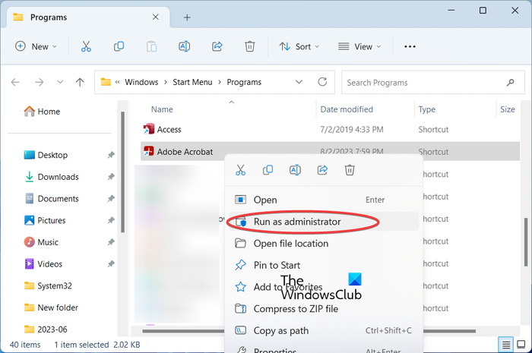
Task: Expand the chevron after Start Menu in the path
Action: coord(220,82)
